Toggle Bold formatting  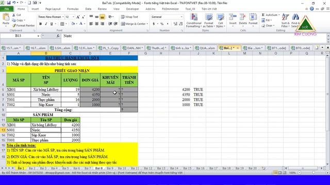[40, 24]
